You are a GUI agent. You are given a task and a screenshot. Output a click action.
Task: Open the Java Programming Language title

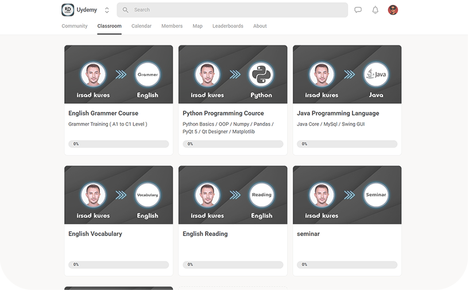338,113
